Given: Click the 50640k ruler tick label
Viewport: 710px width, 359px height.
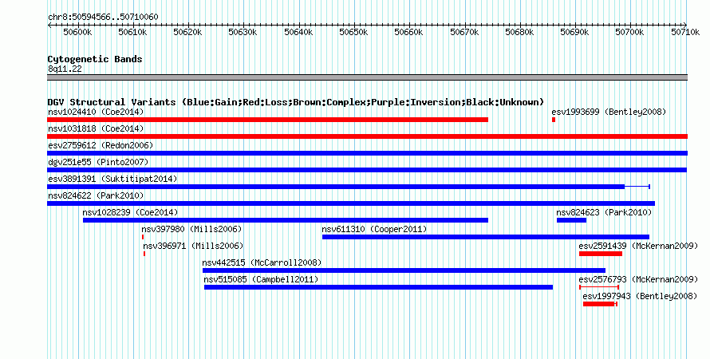Looking at the screenshot, I should pos(298,32).
